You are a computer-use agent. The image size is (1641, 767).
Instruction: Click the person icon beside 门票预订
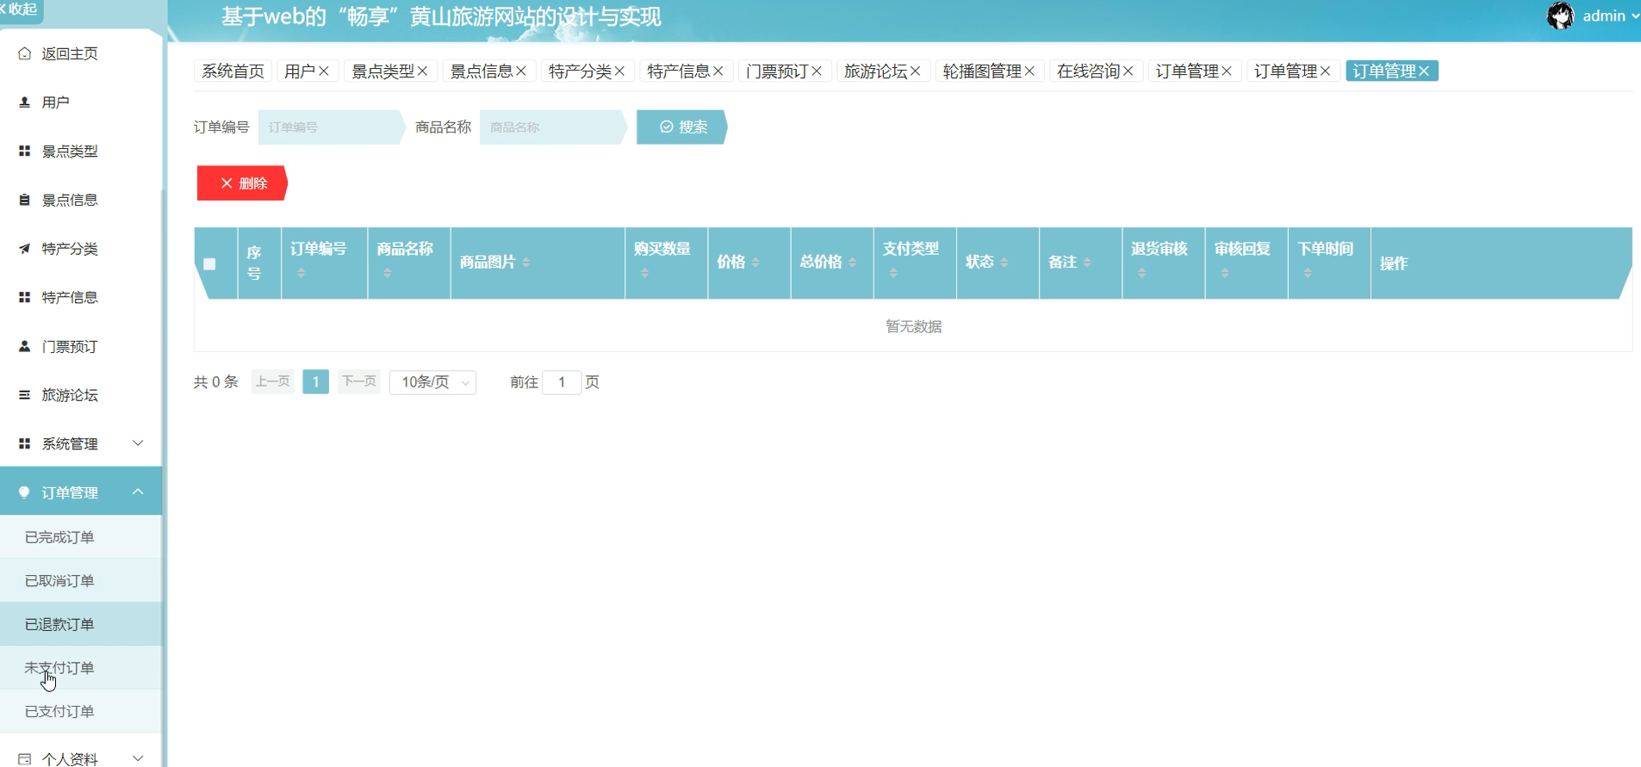click(24, 346)
